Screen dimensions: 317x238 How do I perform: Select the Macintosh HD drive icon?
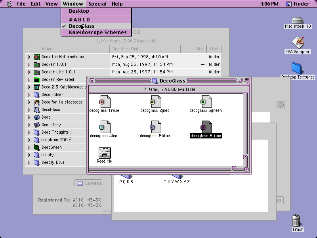coord(298,20)
